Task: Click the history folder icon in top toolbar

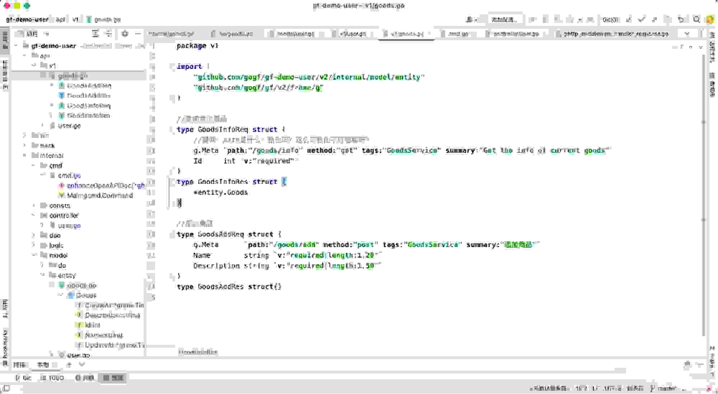Action: (668, 19)
